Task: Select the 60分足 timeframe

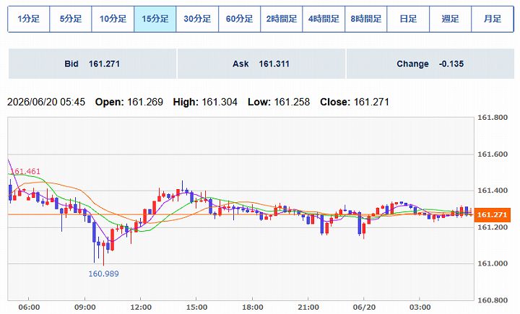Action: click(x=240, y=19)
